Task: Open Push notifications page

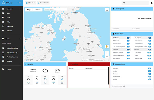Action: (12, 57)
